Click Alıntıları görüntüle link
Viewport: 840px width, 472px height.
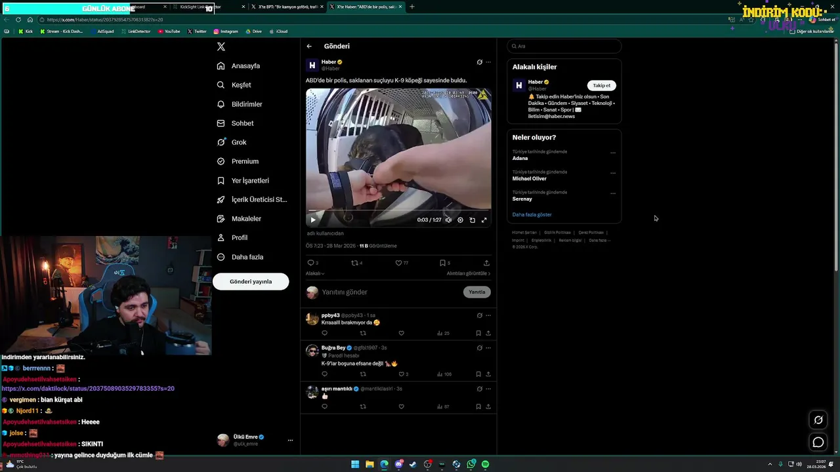tap(469, 273)
